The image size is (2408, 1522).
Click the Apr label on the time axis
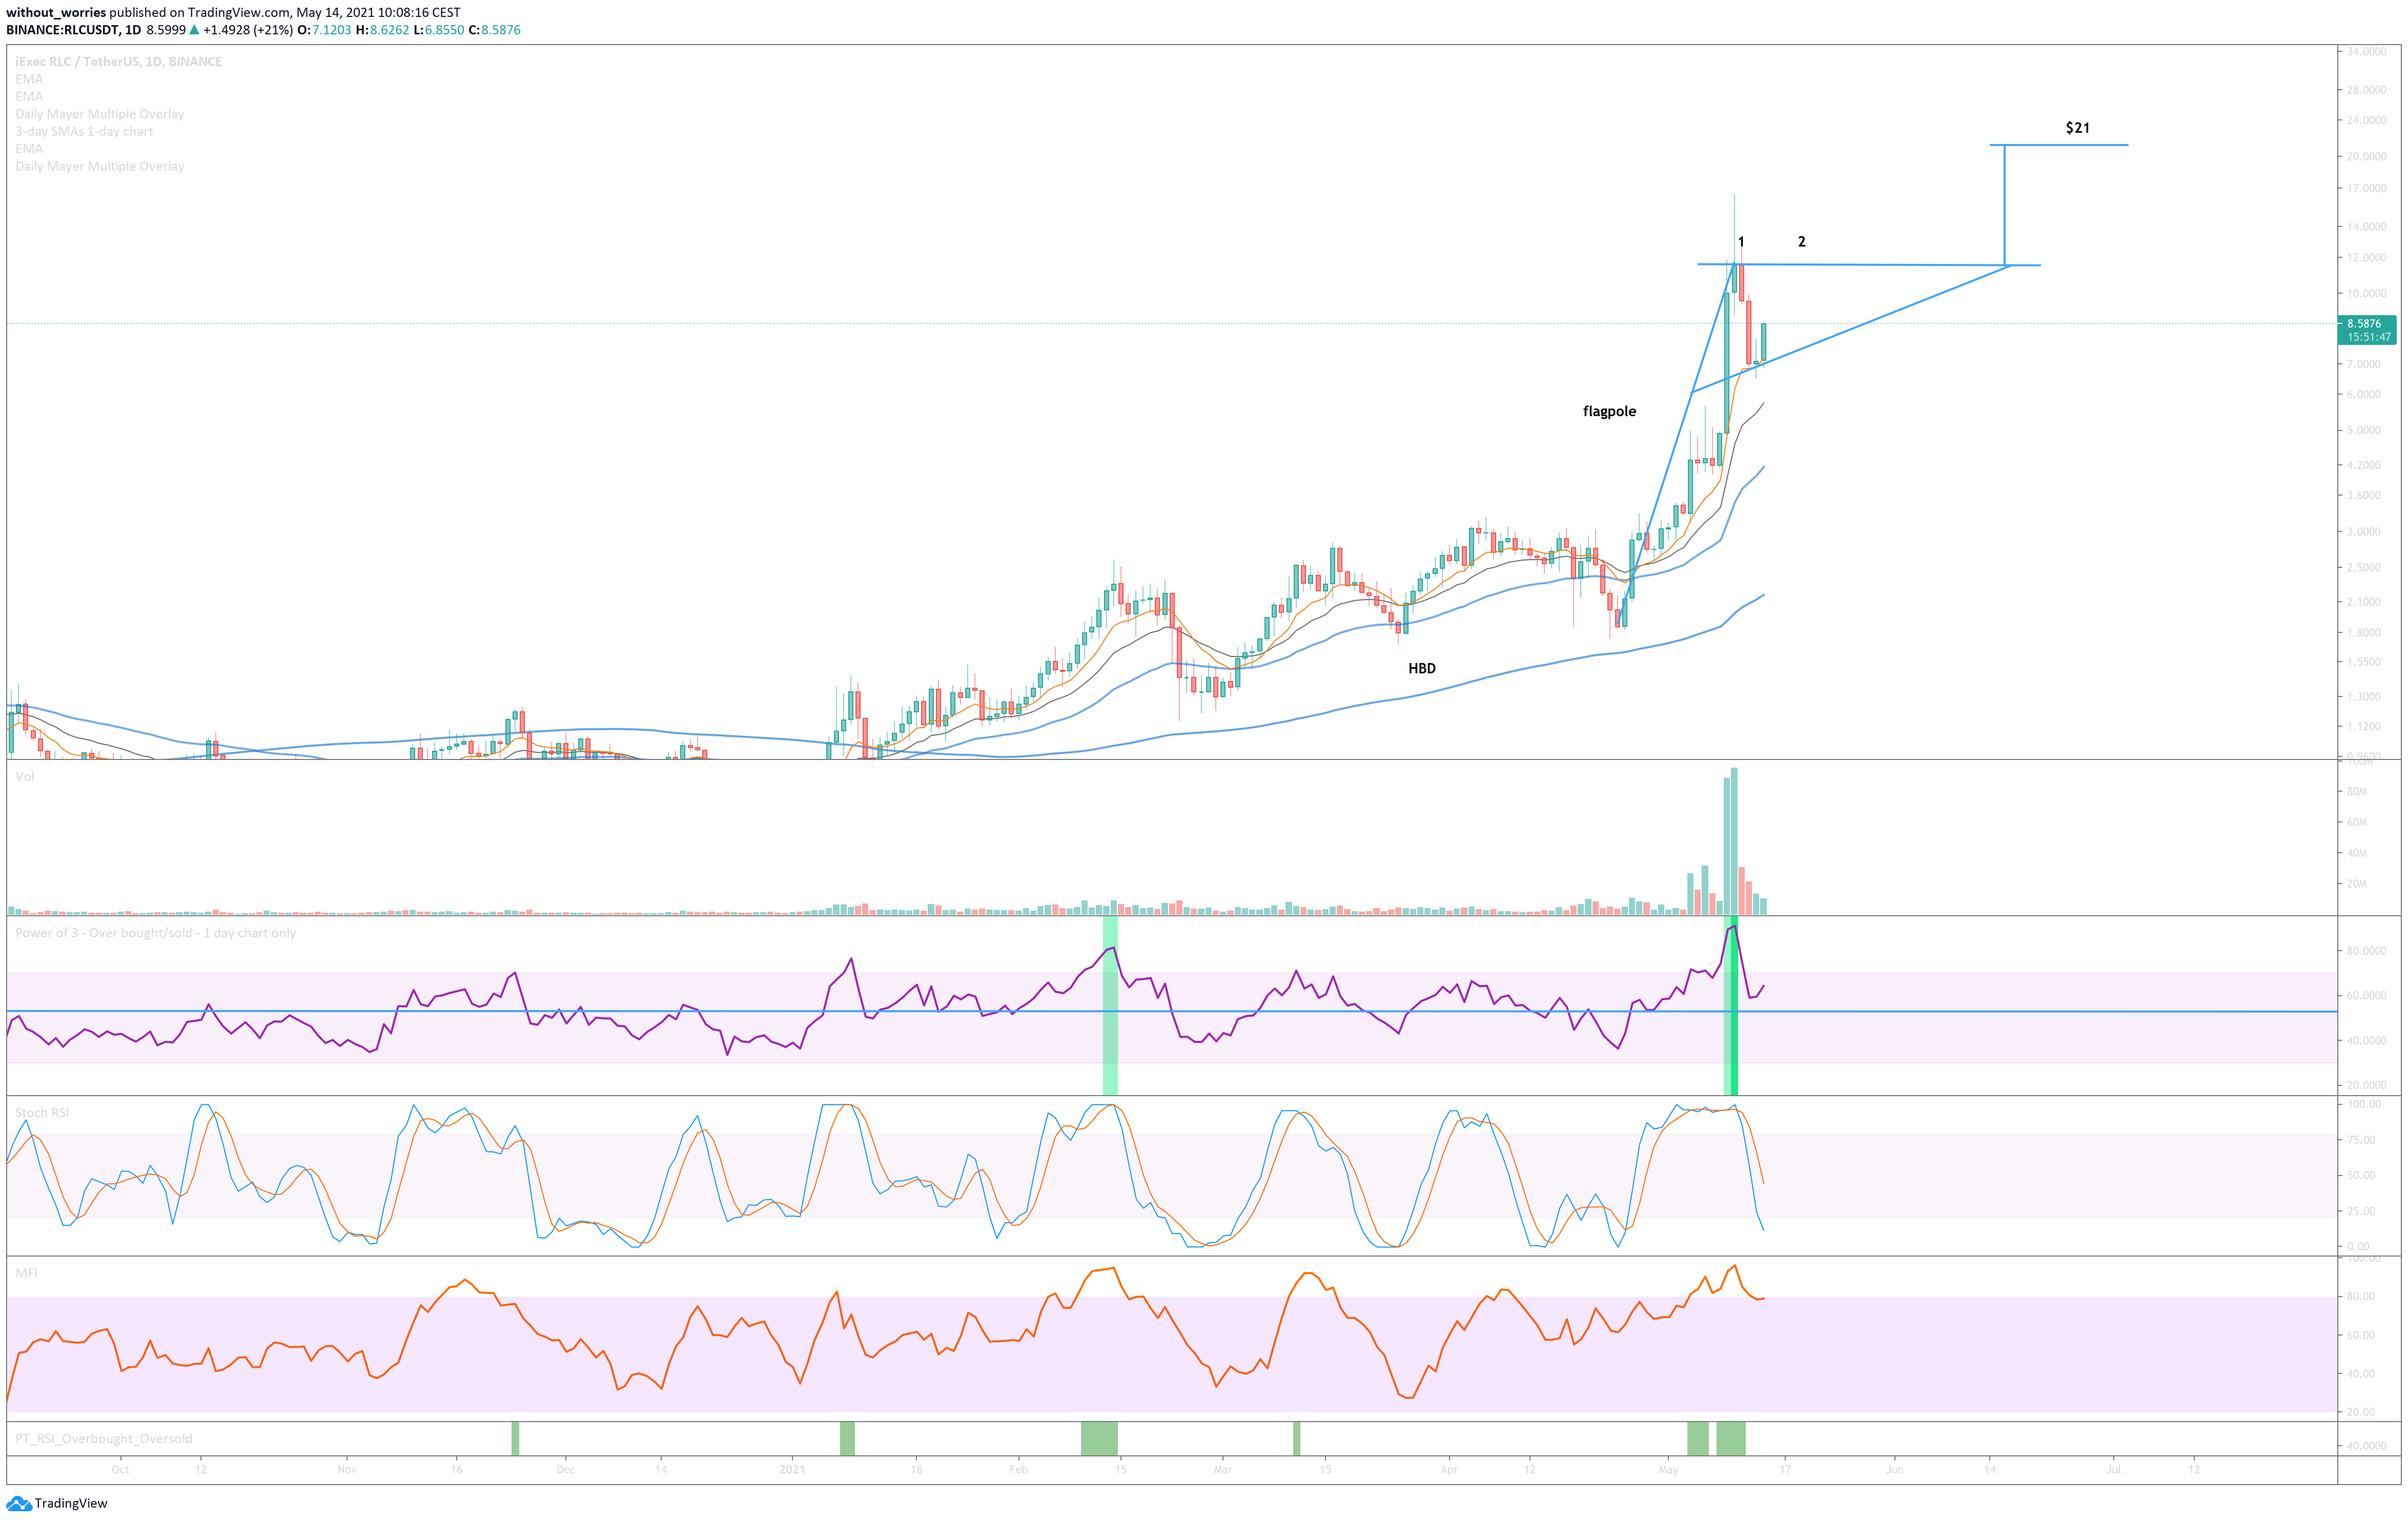coord(1449,1470)
